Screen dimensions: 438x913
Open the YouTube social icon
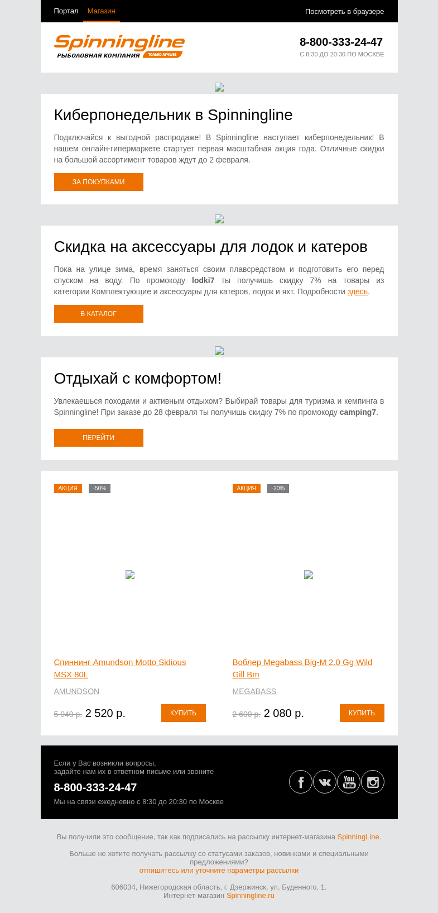(349, 782)
